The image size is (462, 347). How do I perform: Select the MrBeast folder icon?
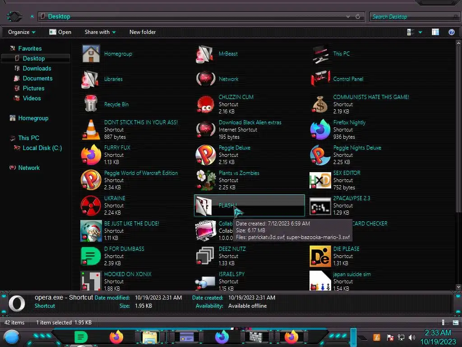205,54
